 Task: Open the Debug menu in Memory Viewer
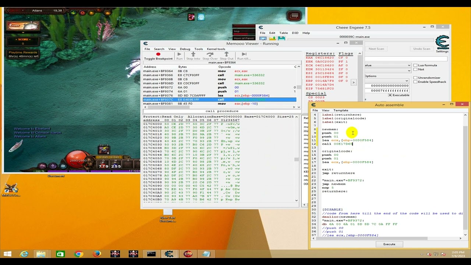[185, 49]
